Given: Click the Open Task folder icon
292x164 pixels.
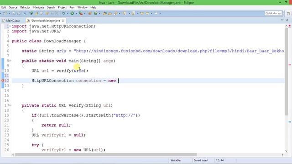Looking at the screenshot, I should pyautogui.click(x=110, y=13).
